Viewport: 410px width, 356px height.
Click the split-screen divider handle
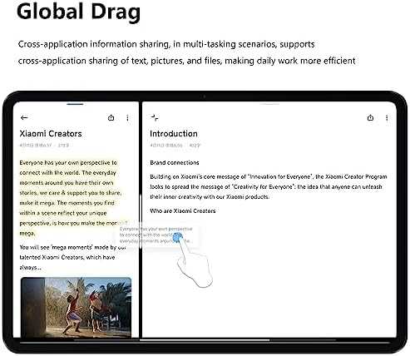(141, 222)
